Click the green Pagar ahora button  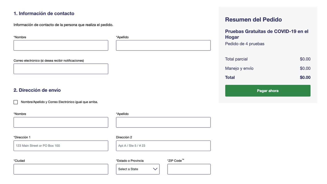click(x=268, y=91)
